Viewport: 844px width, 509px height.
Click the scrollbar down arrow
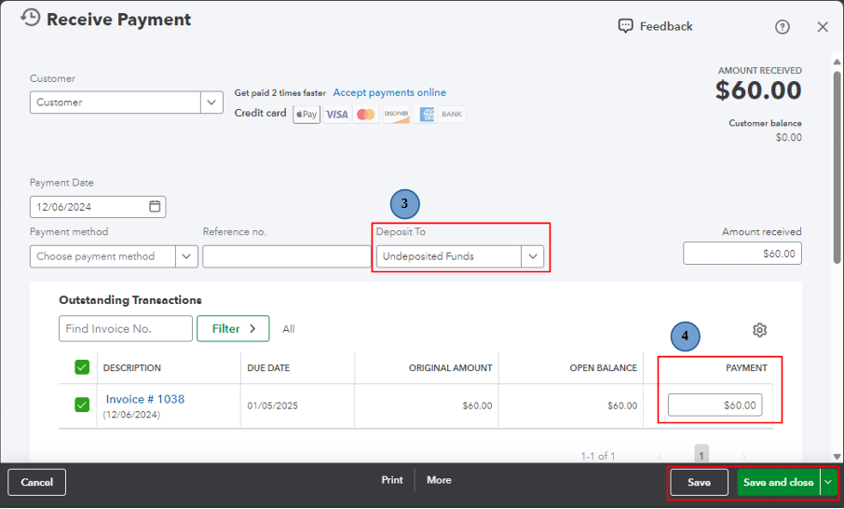click(x=837, y=457)
